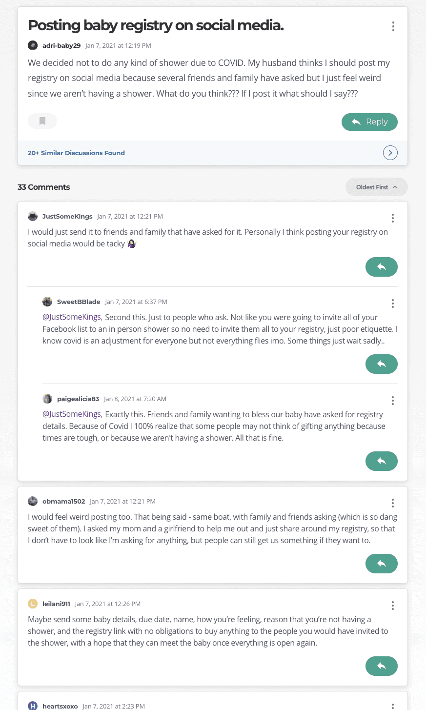Select the reply arrow under paigealicia83's comment
426x710 pixels.
381,461
